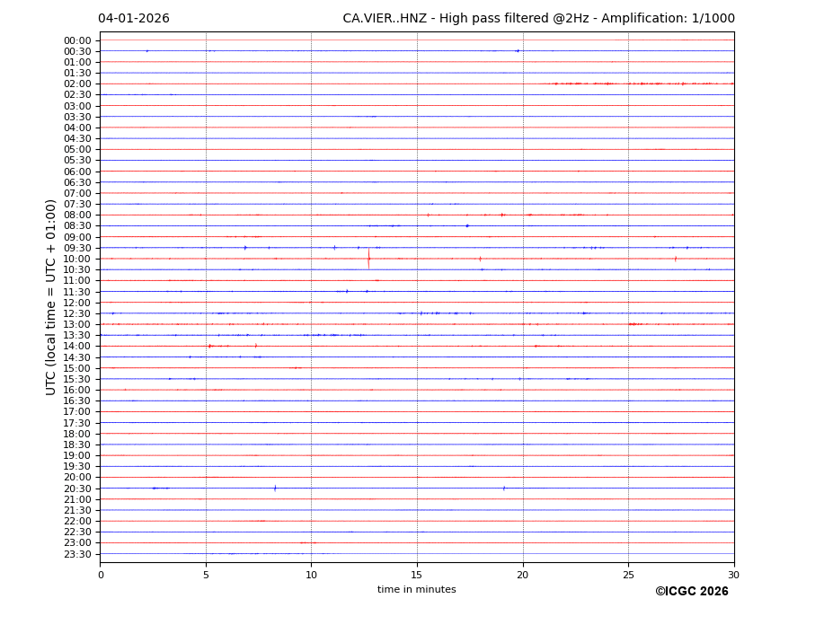
Task: Pick the 12:30 time row label
Action: pyautogui.click(x=76, y=313)
